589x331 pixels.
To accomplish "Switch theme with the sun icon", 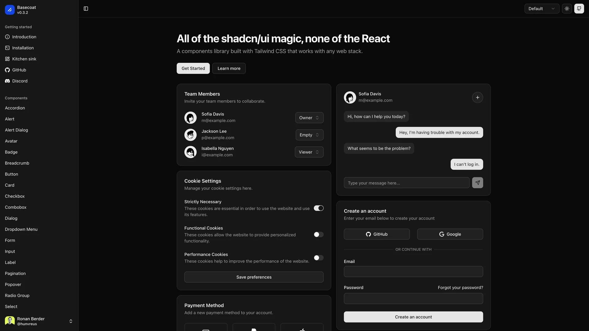I will coord(567,9).
